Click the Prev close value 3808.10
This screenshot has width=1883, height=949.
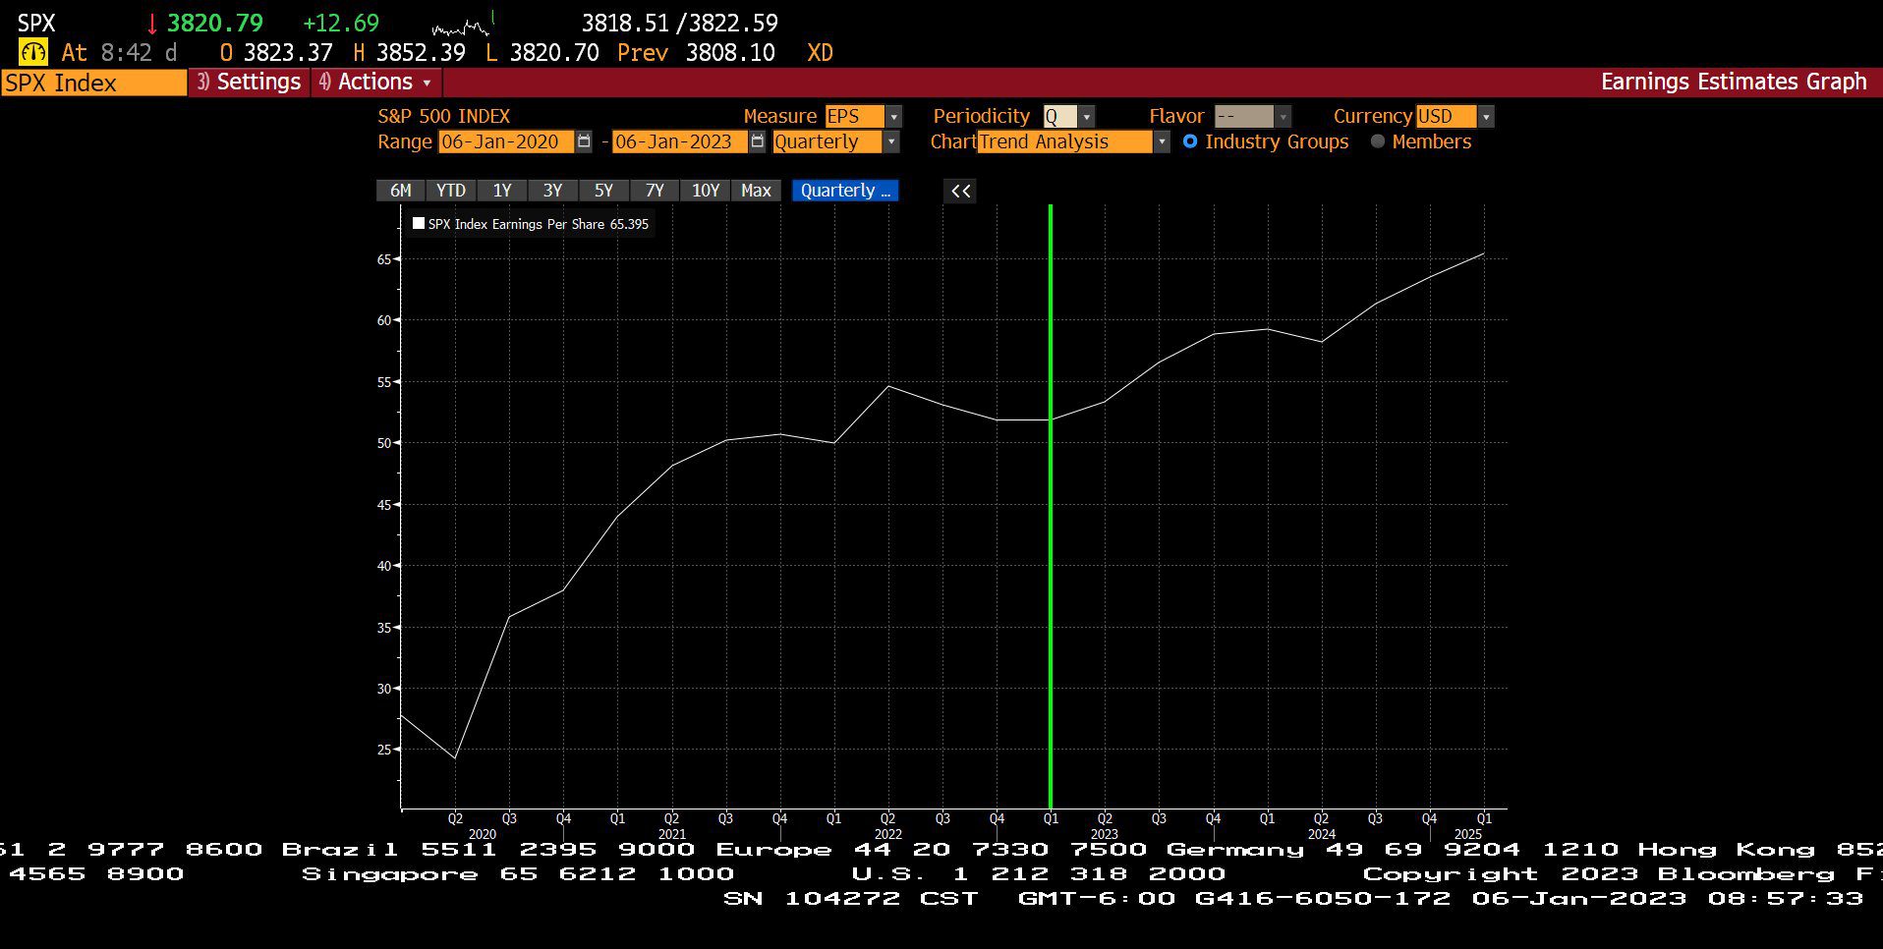tap(730, 53)
